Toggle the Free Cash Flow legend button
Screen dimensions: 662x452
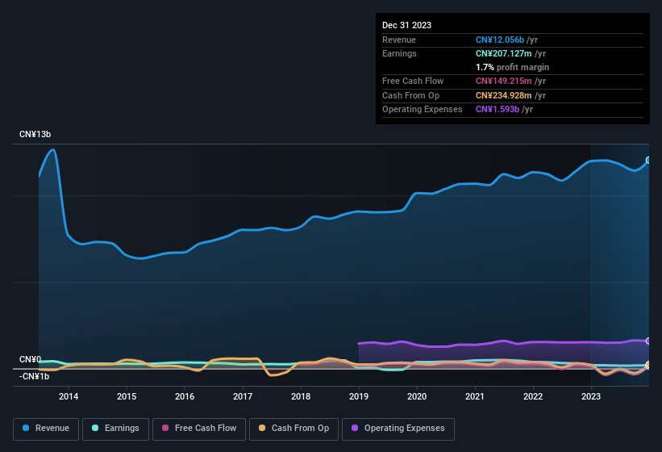(199, 429)
